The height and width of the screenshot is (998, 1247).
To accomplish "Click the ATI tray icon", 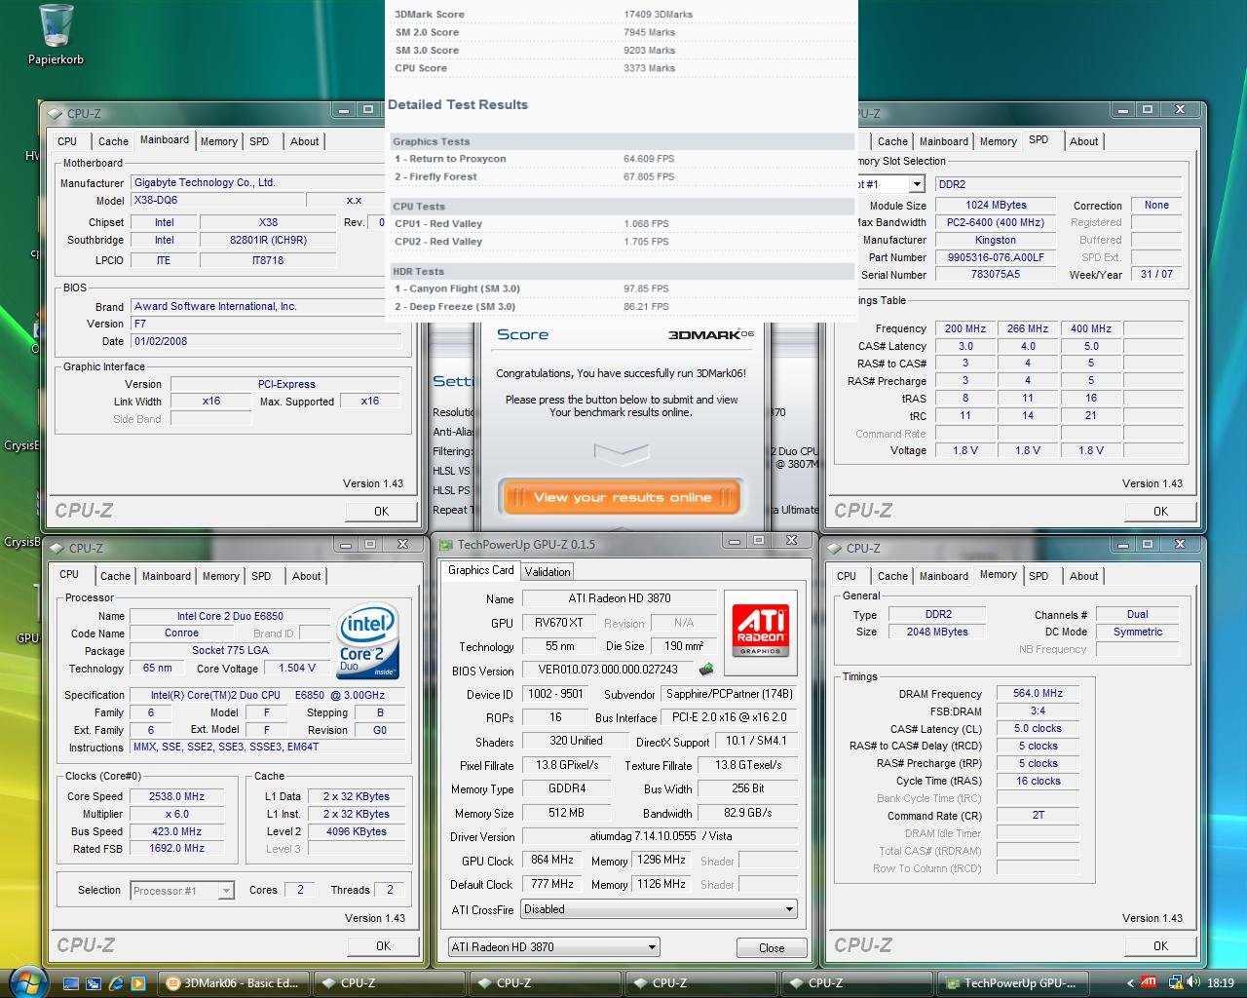I will [x=1150, y=982].
